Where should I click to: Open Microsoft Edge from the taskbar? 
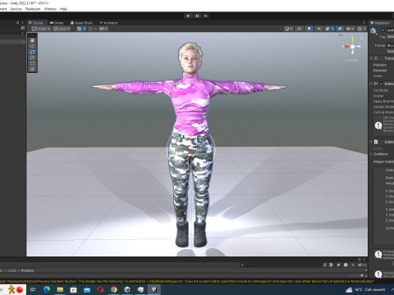(47, 289)
